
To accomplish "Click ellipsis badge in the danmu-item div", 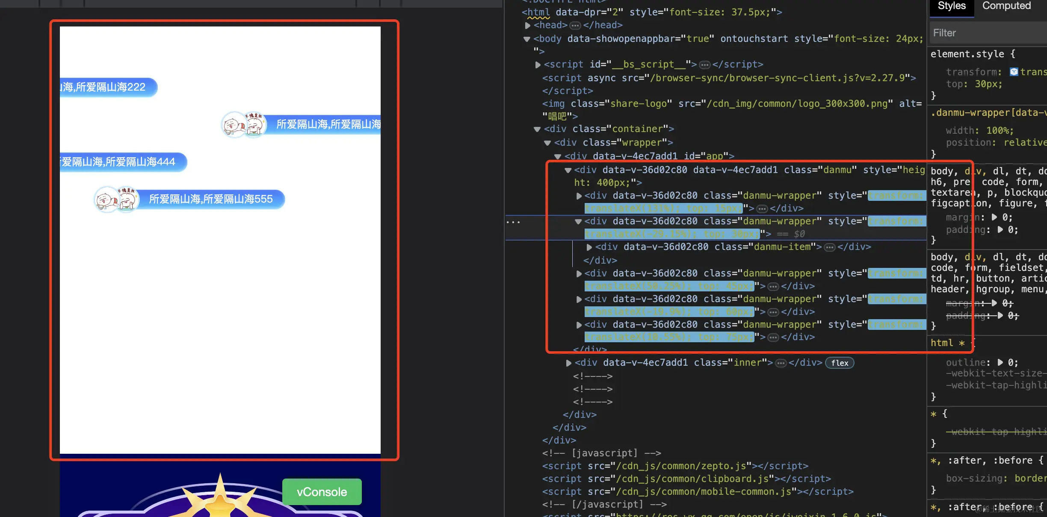I will [x=829, y=247].
